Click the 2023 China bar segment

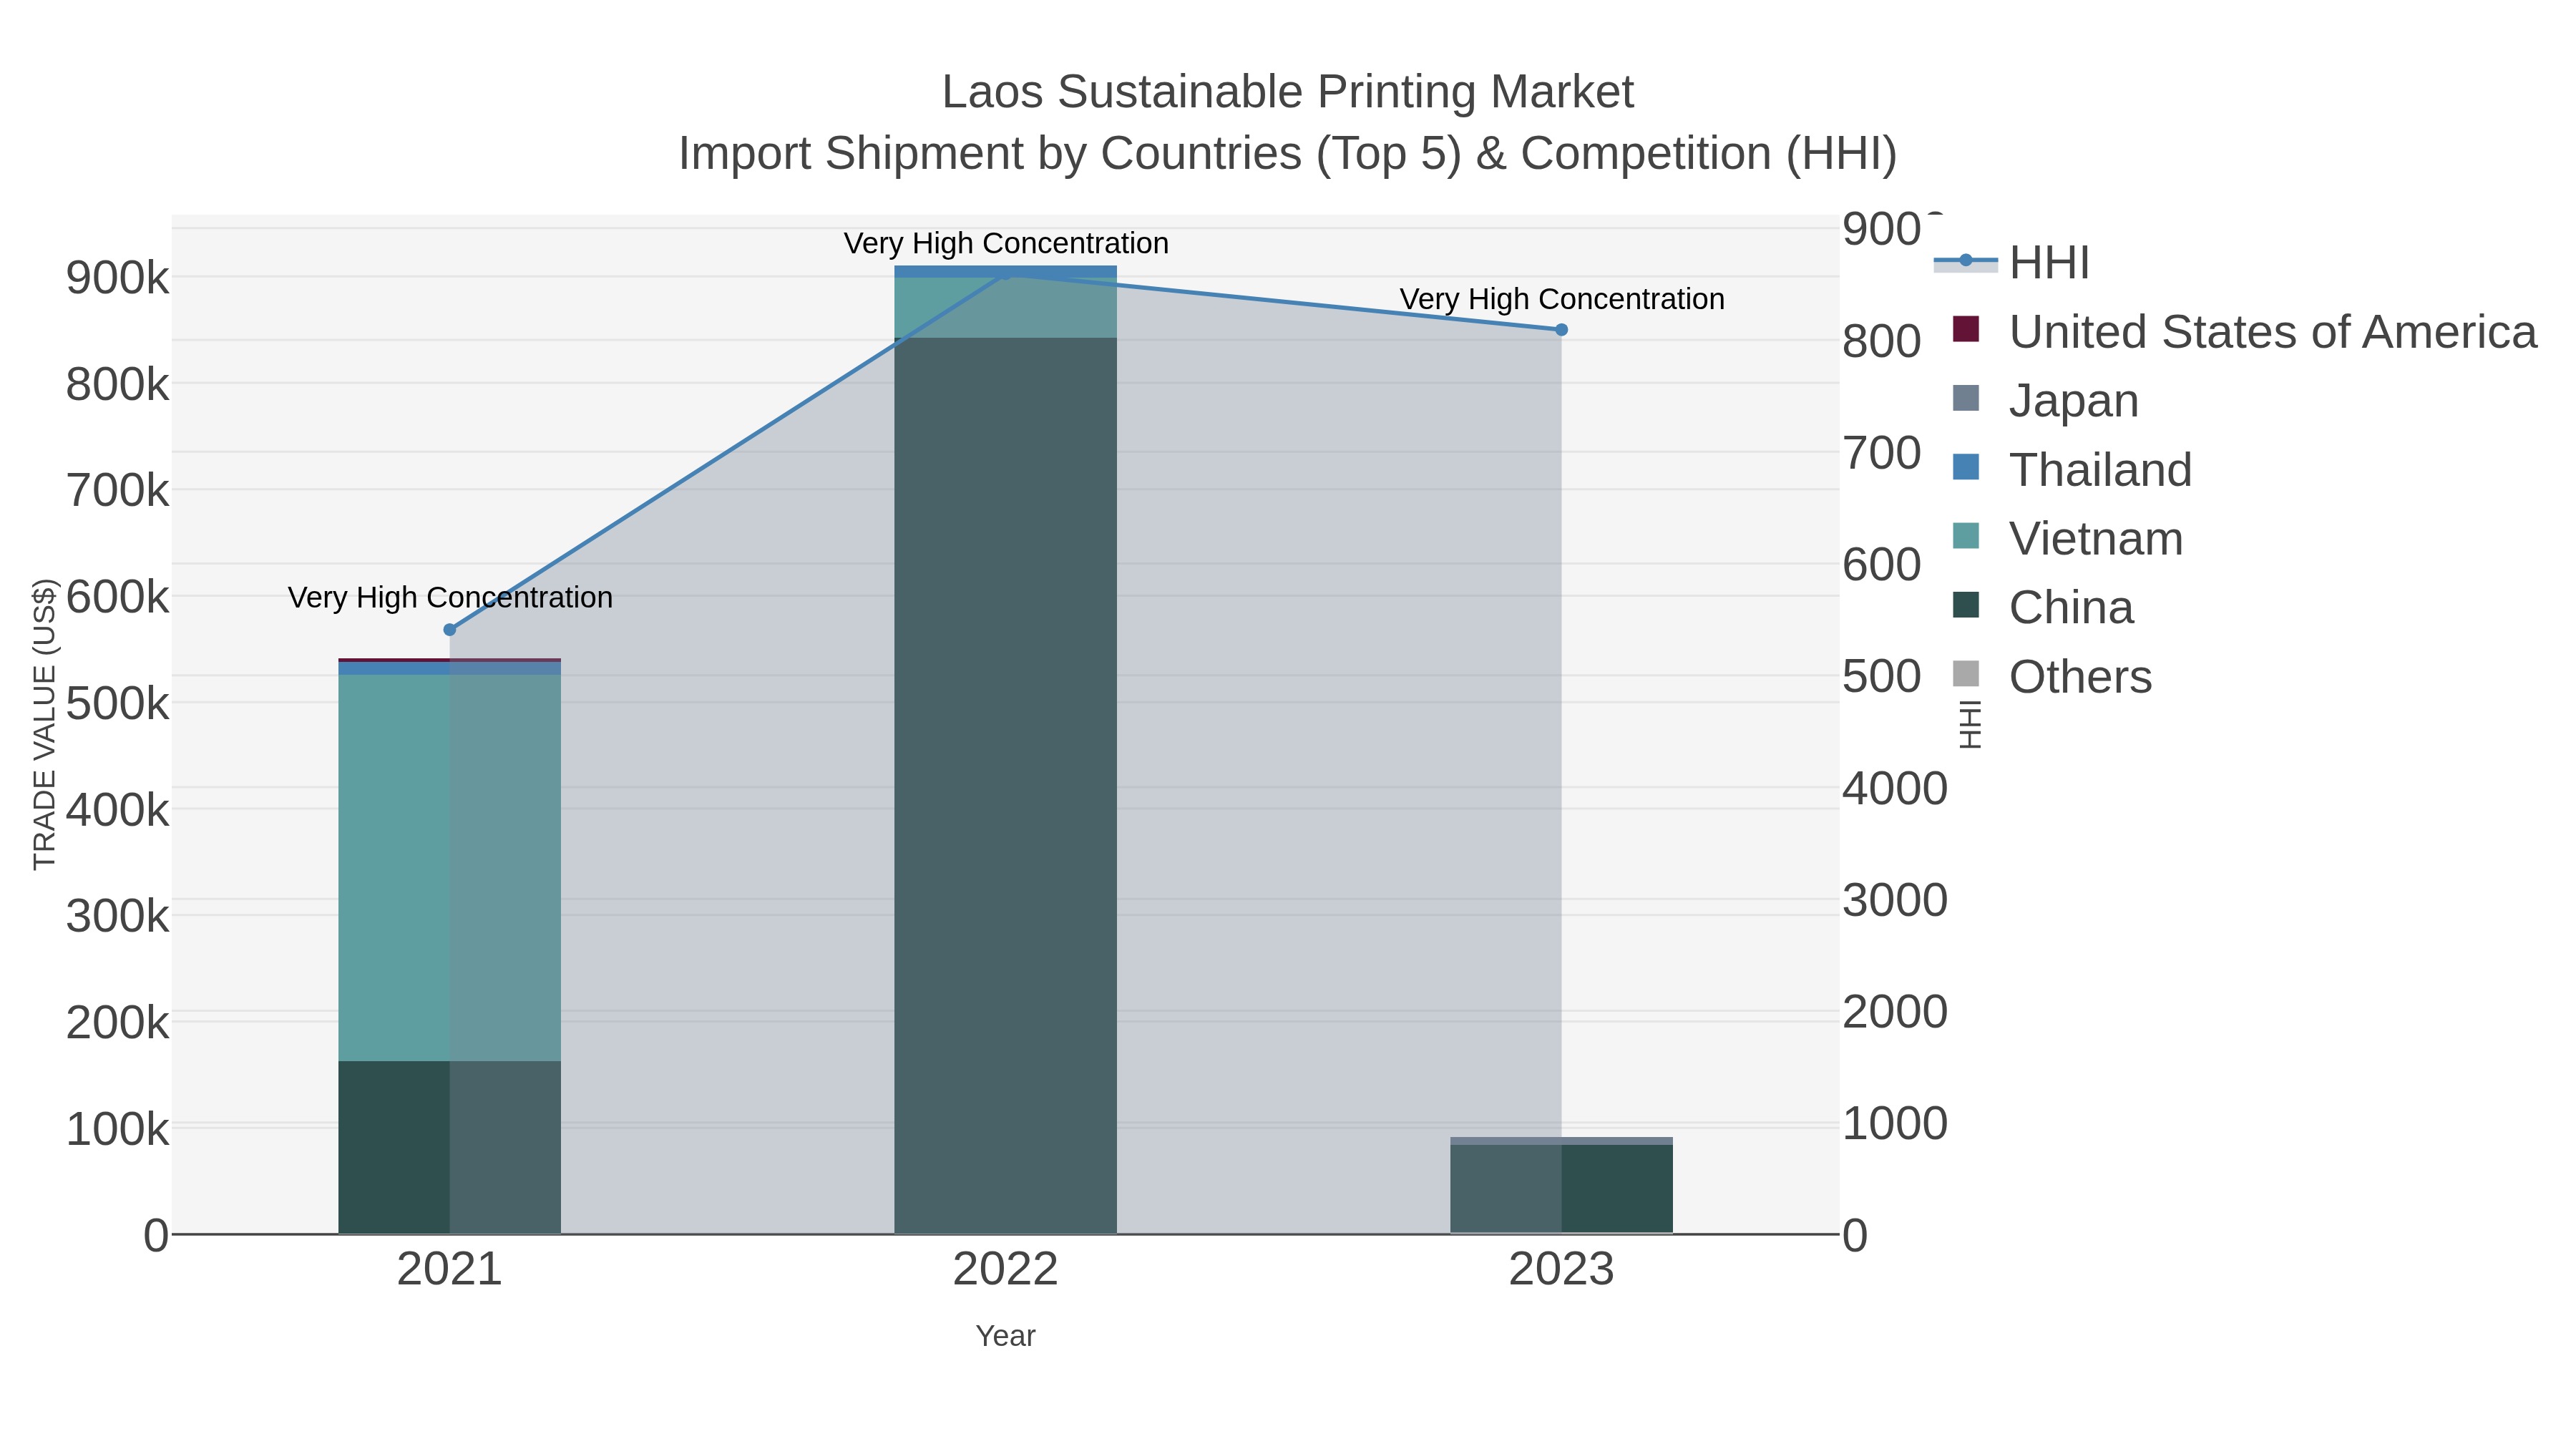tap(1561, 1189)
